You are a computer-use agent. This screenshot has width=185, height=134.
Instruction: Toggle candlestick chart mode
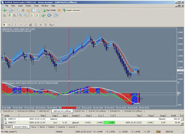pyautogui.click(x=9, y=15)
